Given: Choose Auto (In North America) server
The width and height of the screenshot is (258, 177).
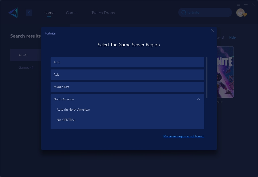Looking at the screenshot, I should click(127, 110).
